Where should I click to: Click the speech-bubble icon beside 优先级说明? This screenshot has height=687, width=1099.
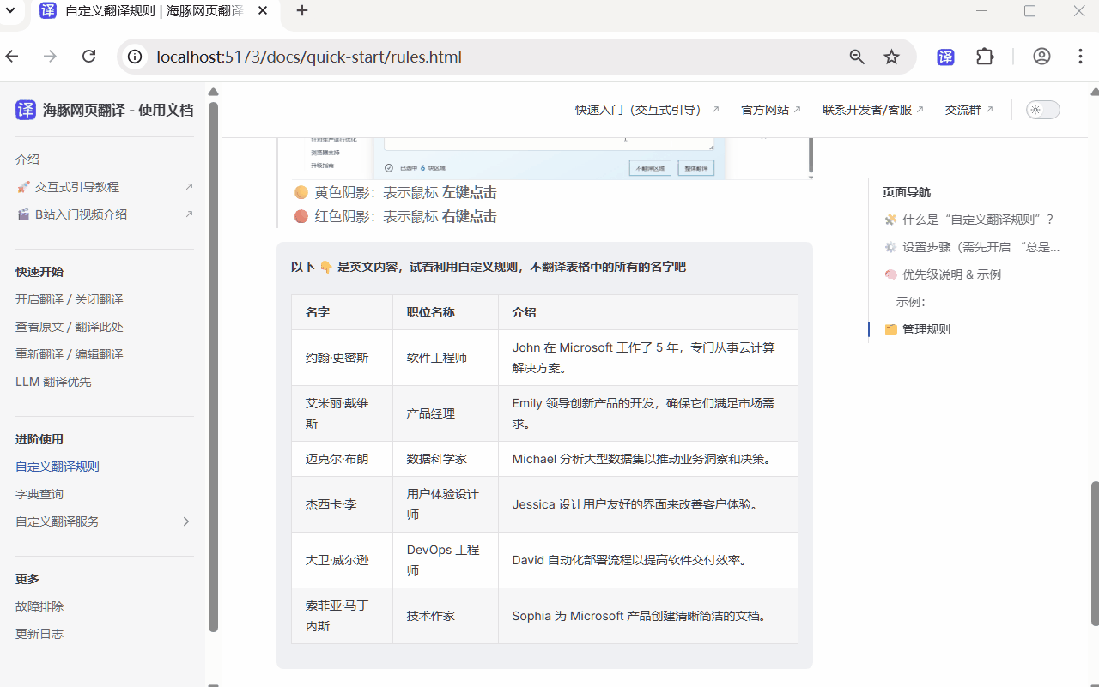point(890,274)
